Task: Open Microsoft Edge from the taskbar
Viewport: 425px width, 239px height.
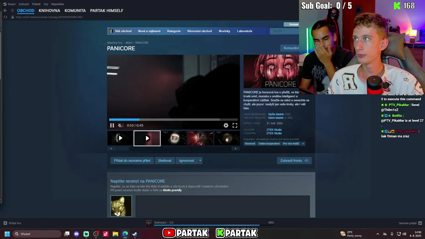Action: click(x=125, y=234)
